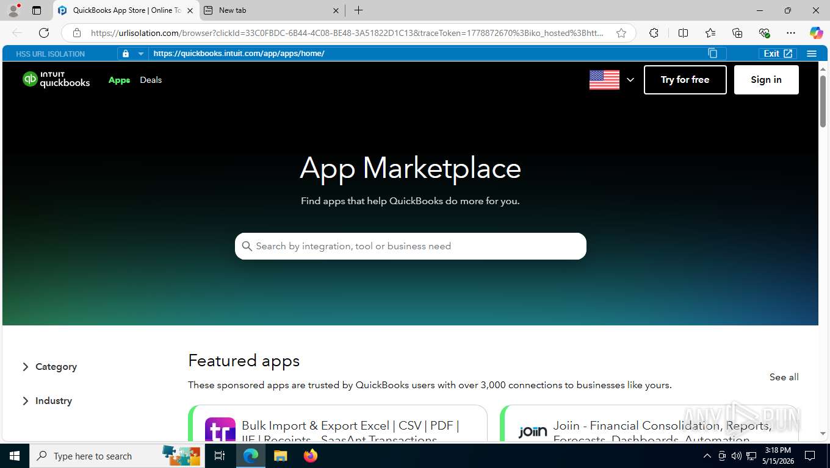
Task: Click the Edge address bar URL
Action: click(347, 33)
